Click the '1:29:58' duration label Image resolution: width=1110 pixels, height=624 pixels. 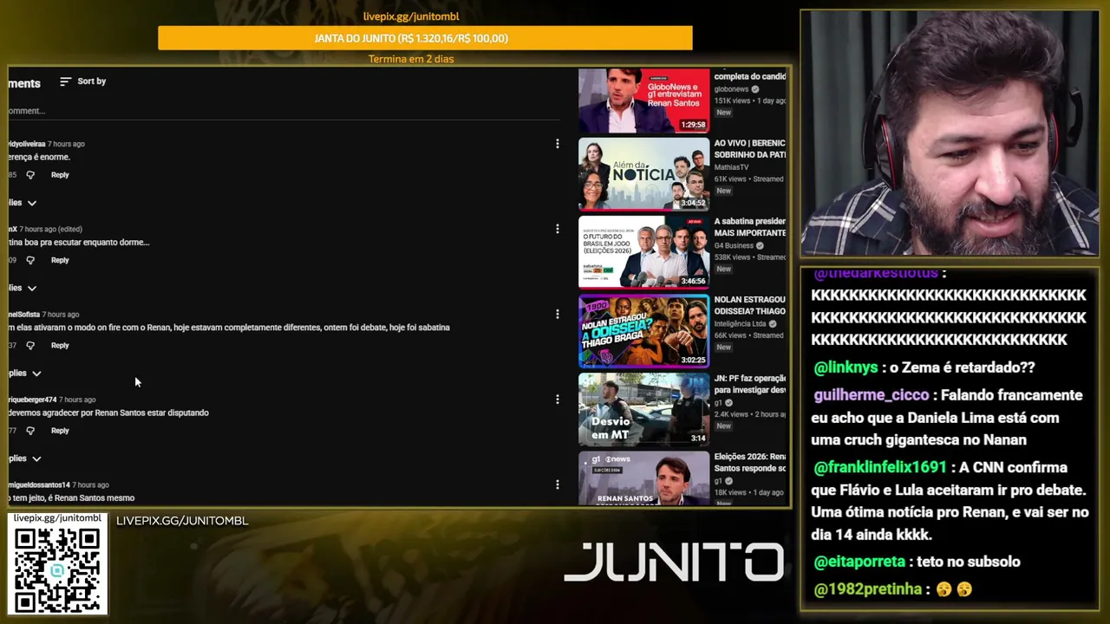click(x=694, y=126)
